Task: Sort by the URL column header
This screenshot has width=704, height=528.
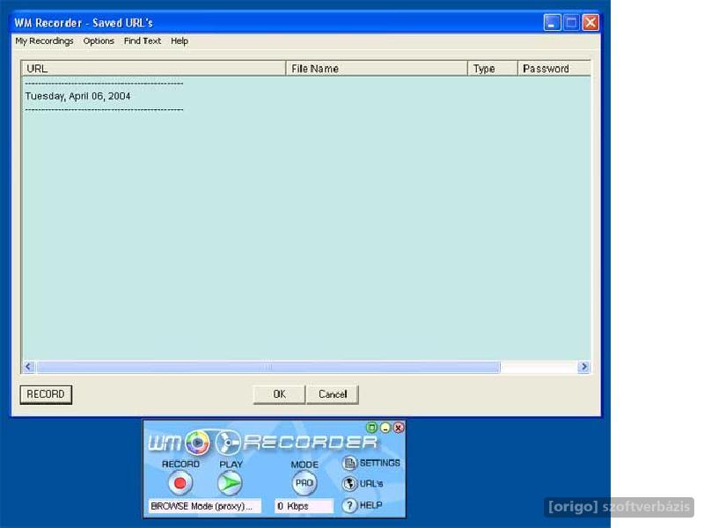Action: coord(153,69)
